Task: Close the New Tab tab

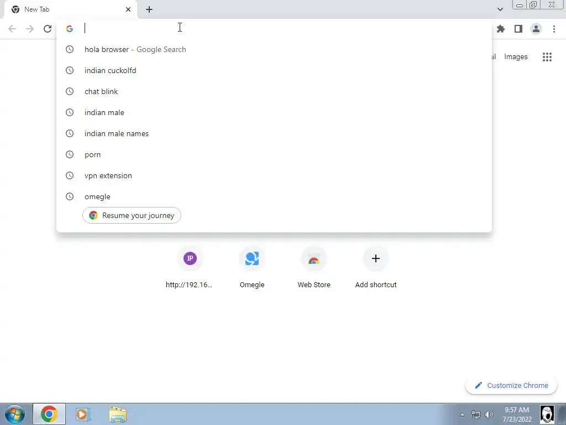Action: coord(128,9)
